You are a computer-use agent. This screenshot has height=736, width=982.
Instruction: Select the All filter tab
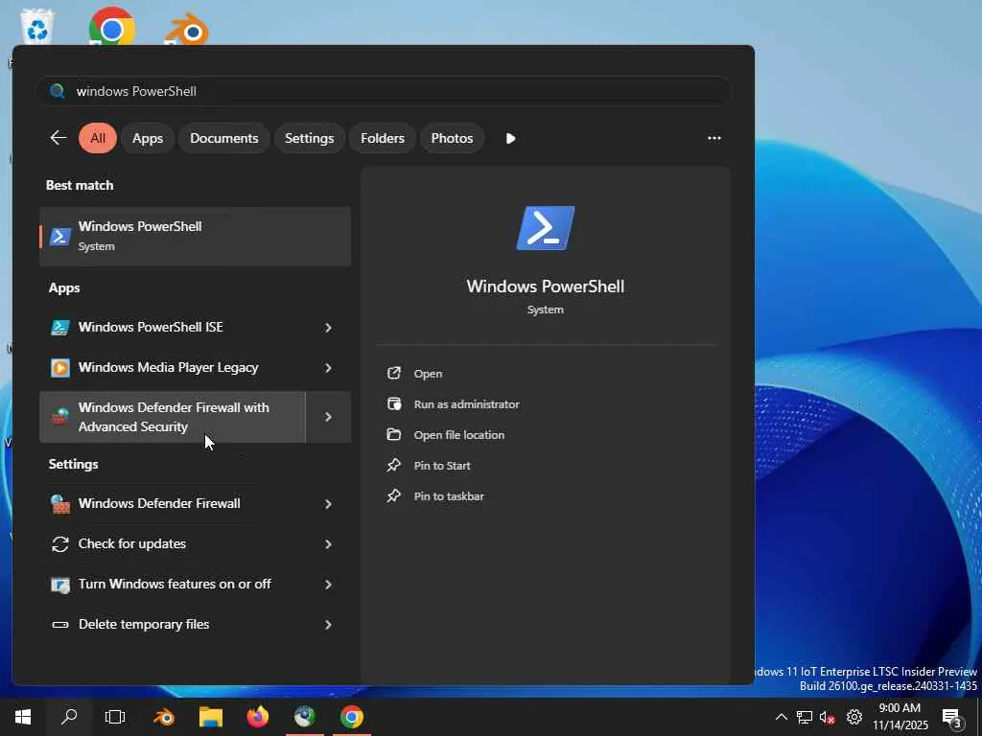98,138
